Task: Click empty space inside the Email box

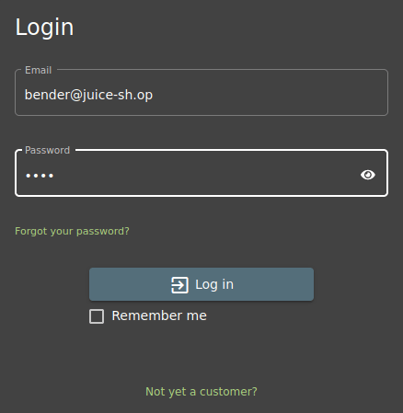Action: coord(270,95)
